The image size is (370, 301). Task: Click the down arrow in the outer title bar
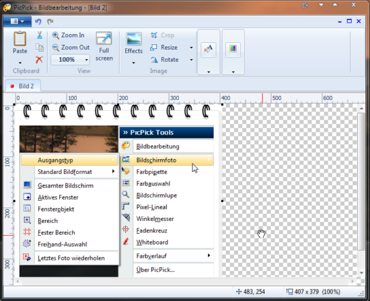click(321, 5)
